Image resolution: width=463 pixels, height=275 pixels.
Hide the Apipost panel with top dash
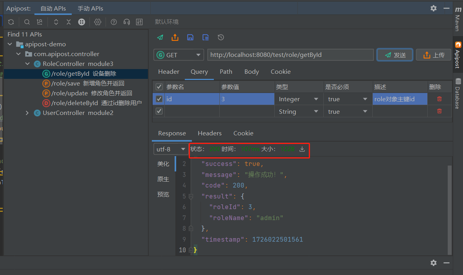(447, 8)
